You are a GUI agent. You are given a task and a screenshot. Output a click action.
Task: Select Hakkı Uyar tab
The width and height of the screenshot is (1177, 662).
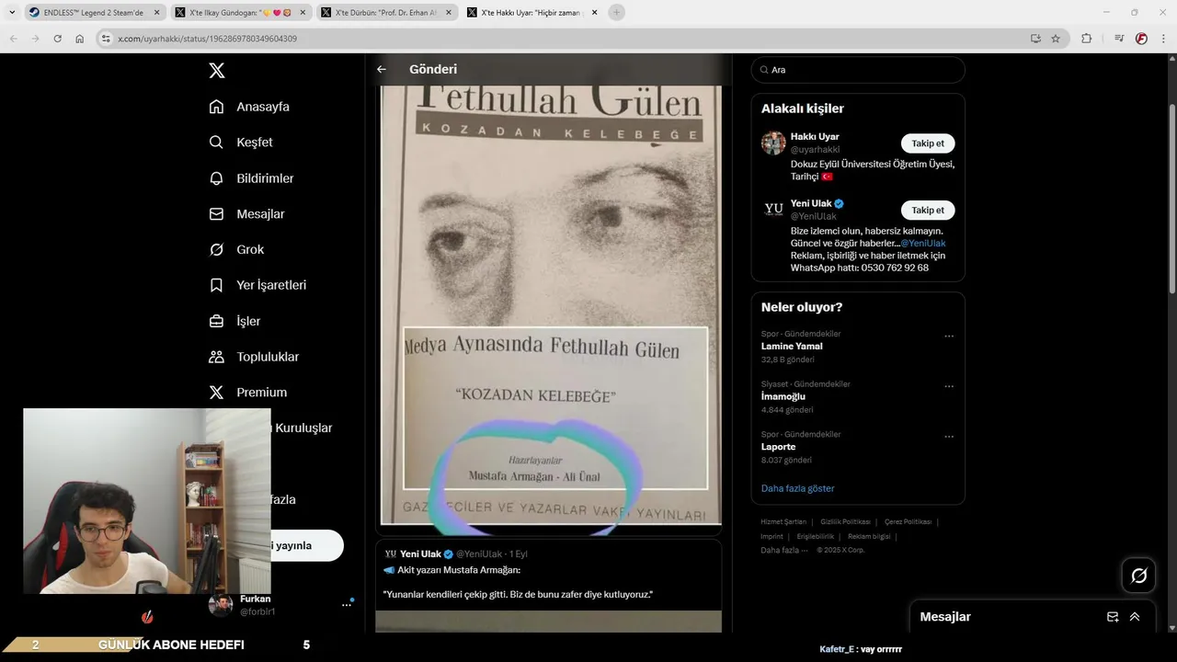pyautogui.click(x=532, y=13)
